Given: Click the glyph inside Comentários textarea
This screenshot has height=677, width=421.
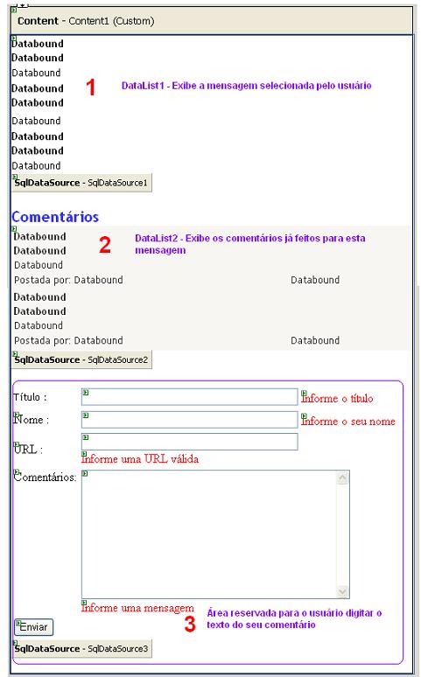Looking at the screenshot, I should point(85,474).
